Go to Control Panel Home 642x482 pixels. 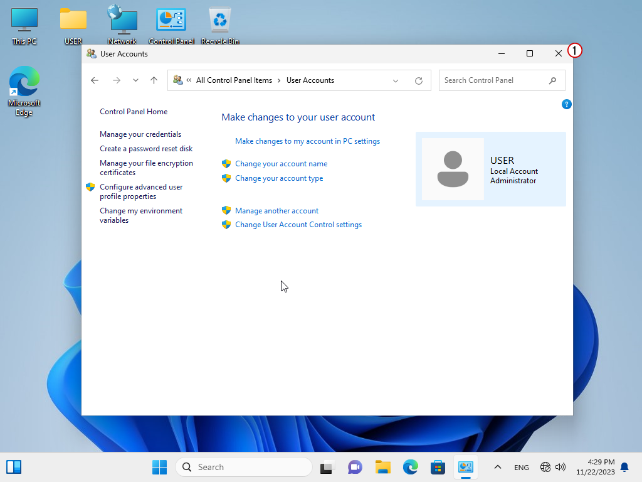[134, 112]
